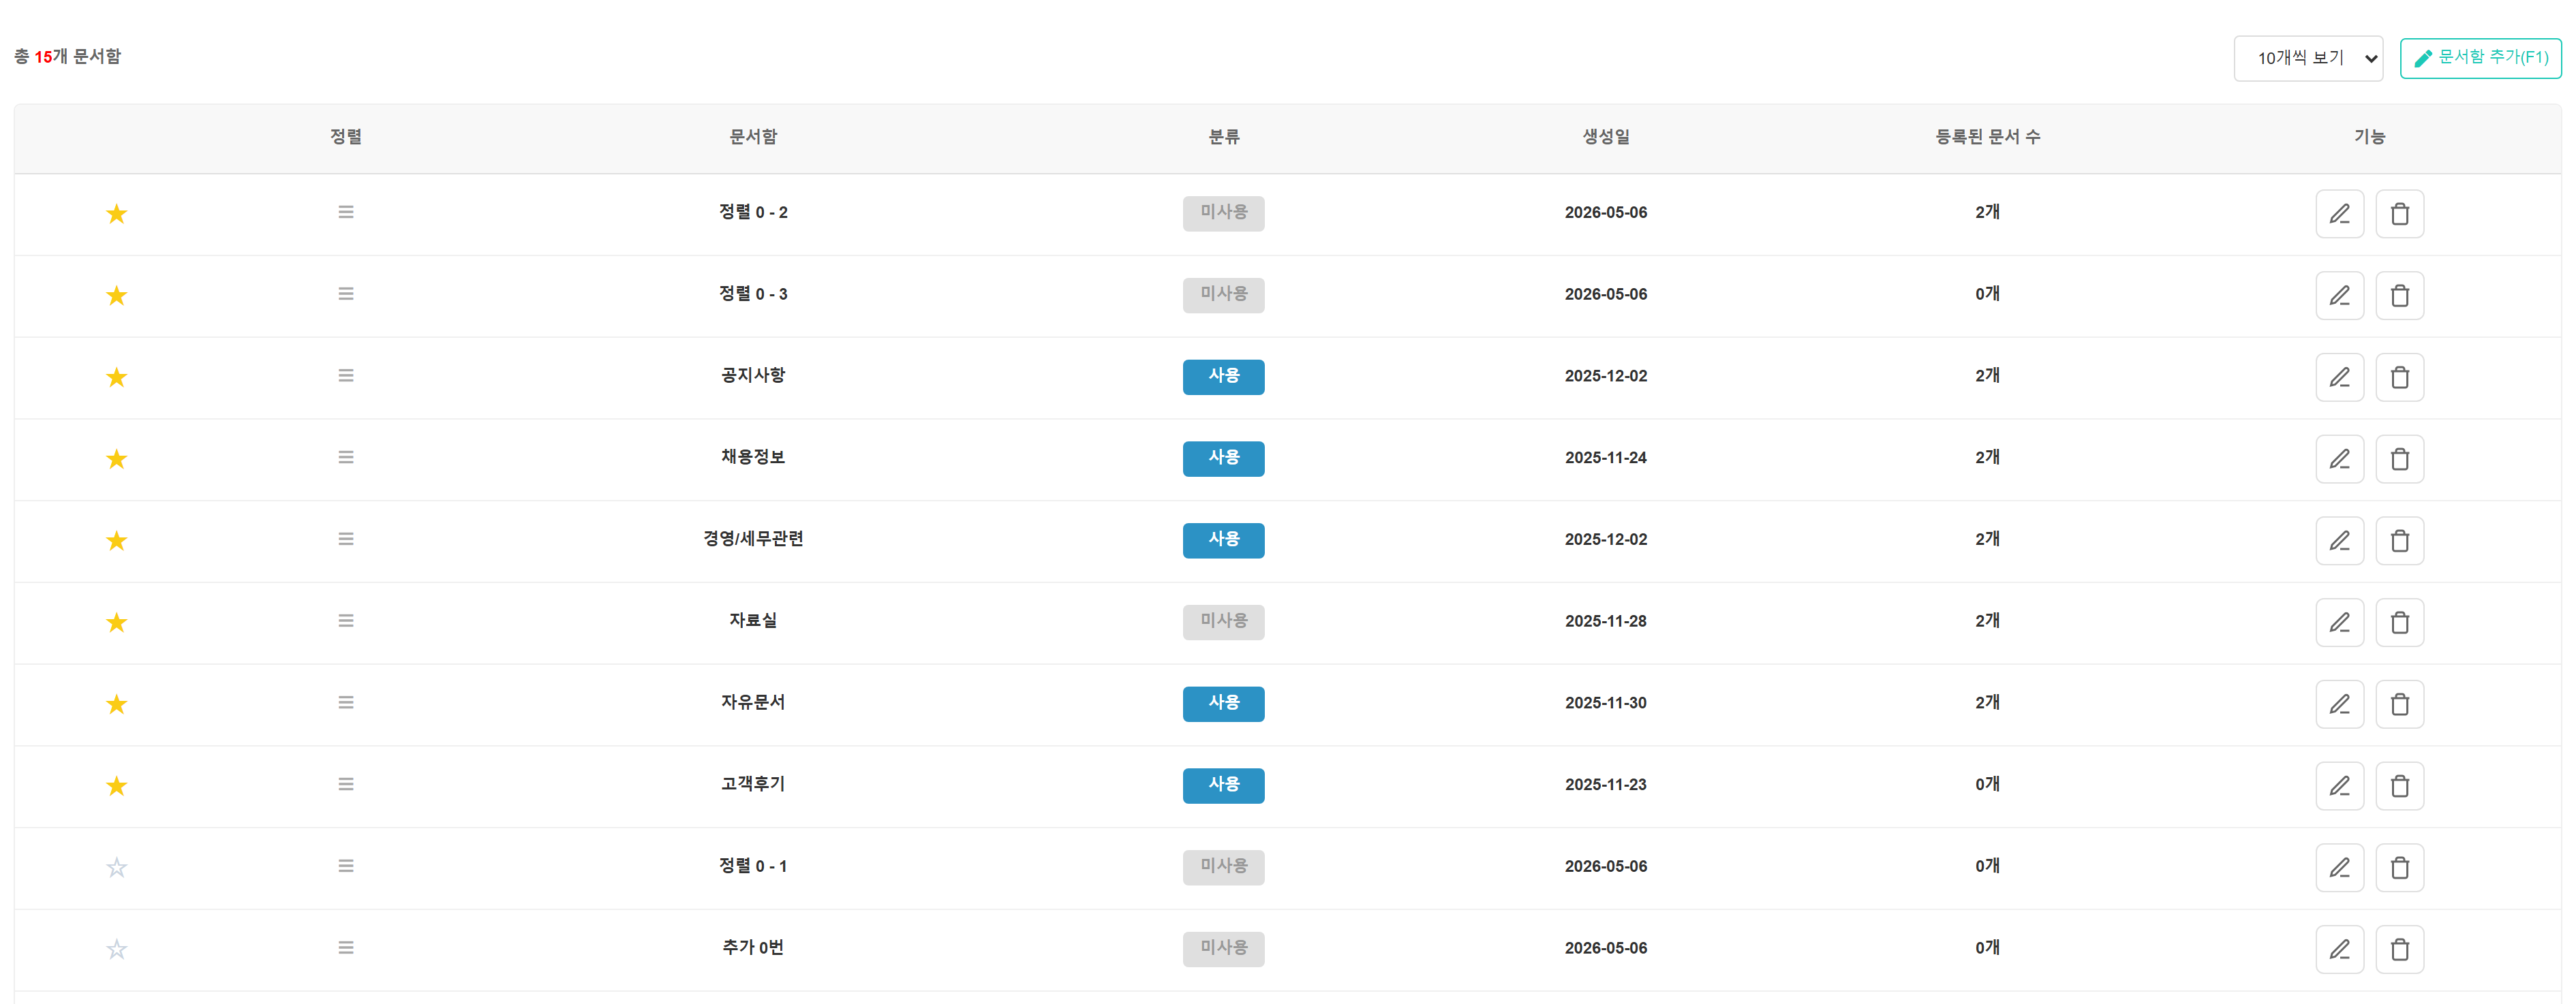2576x1004 pixels.
Task: Click the 자유문서 document box name
Action: (x=753, y=702)
